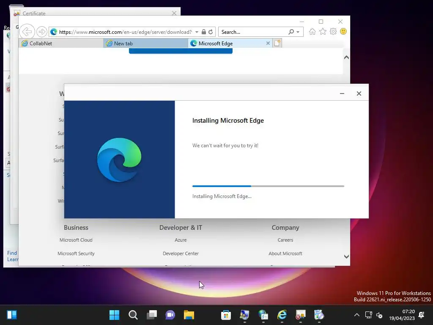The height and width of the screenshot is (325, 433).
Task: Switch to the New tab tab
Action: point(145,44)
